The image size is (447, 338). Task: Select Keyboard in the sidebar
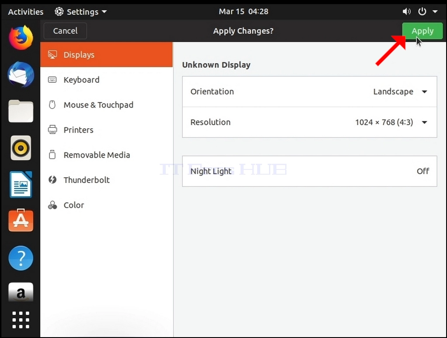click(x=106, y=80)
